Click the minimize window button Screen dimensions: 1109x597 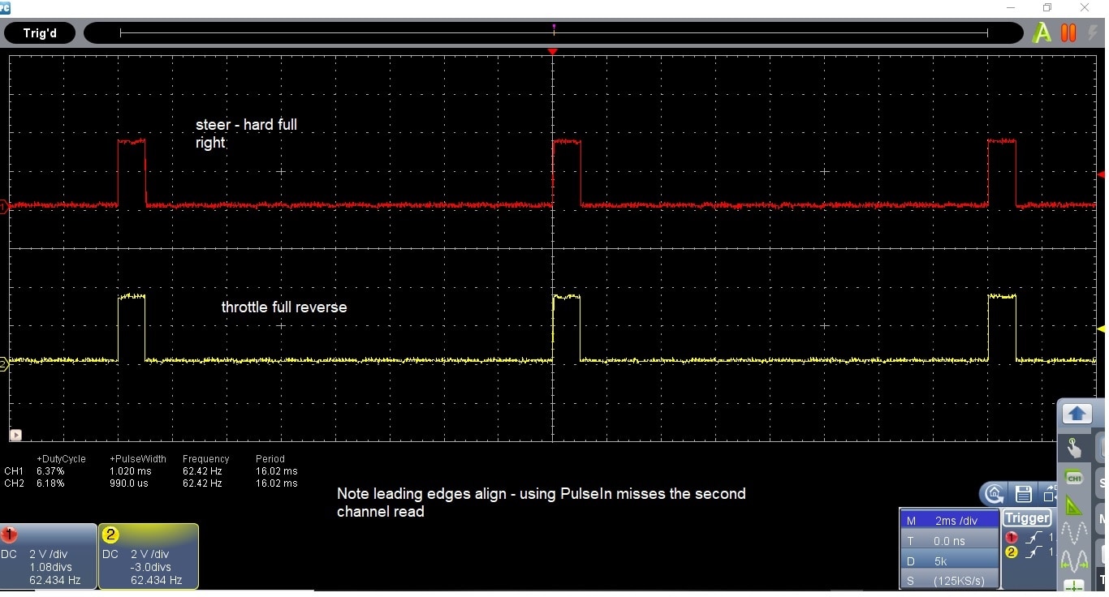click(x=1011, y=7)
